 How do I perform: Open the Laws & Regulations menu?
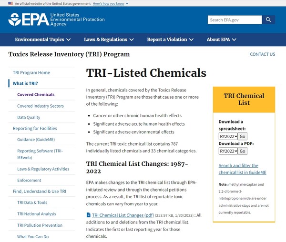[x=109, y=40]
